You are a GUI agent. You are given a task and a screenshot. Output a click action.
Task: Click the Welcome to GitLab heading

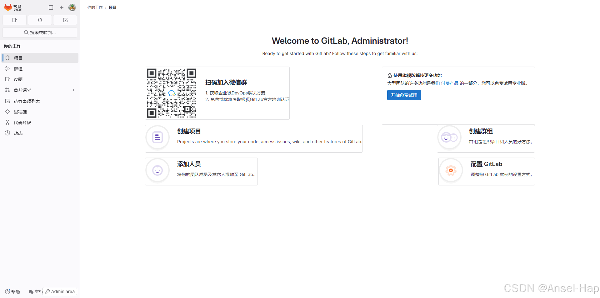tap(340, 41)
